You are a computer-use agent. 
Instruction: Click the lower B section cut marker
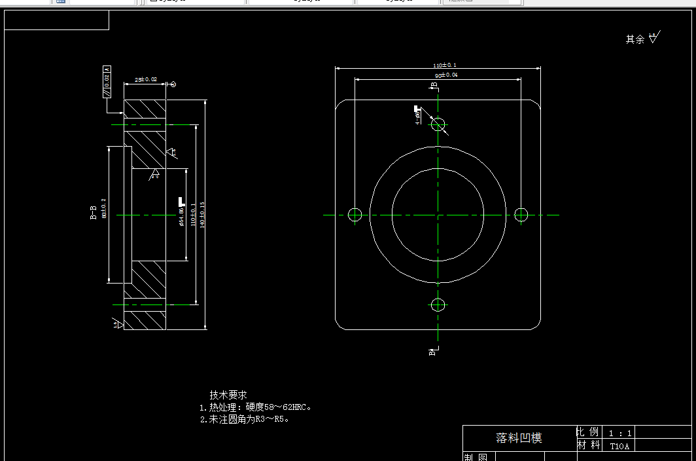433,351
